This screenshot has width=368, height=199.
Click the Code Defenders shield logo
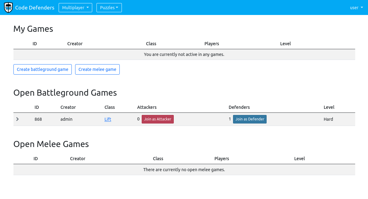8,8
